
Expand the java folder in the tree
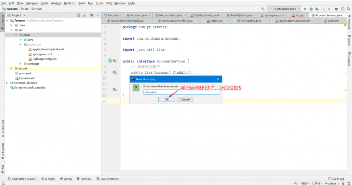(x=20, y=40)
